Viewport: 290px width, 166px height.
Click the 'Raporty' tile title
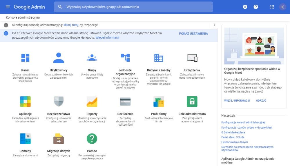[x=92, y=114]
